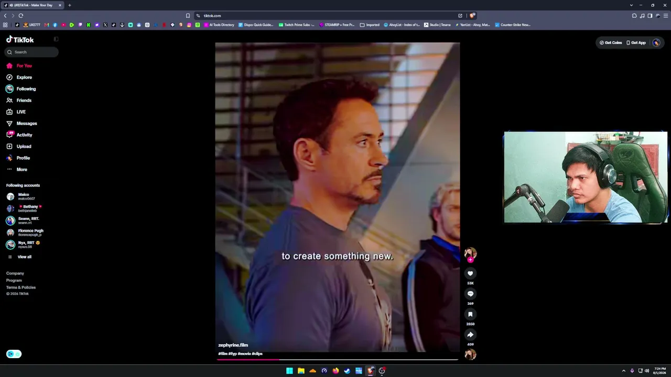Open the LIVE section
671x377 pixels.
pos(16,112)
